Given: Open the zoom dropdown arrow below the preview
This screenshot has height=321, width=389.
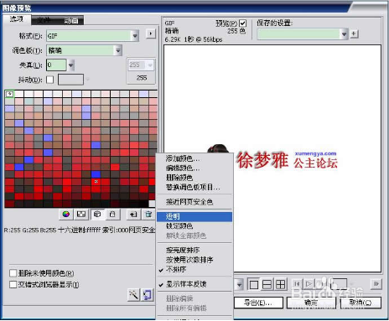Looking at the screenshot, I should pos(239,285).
